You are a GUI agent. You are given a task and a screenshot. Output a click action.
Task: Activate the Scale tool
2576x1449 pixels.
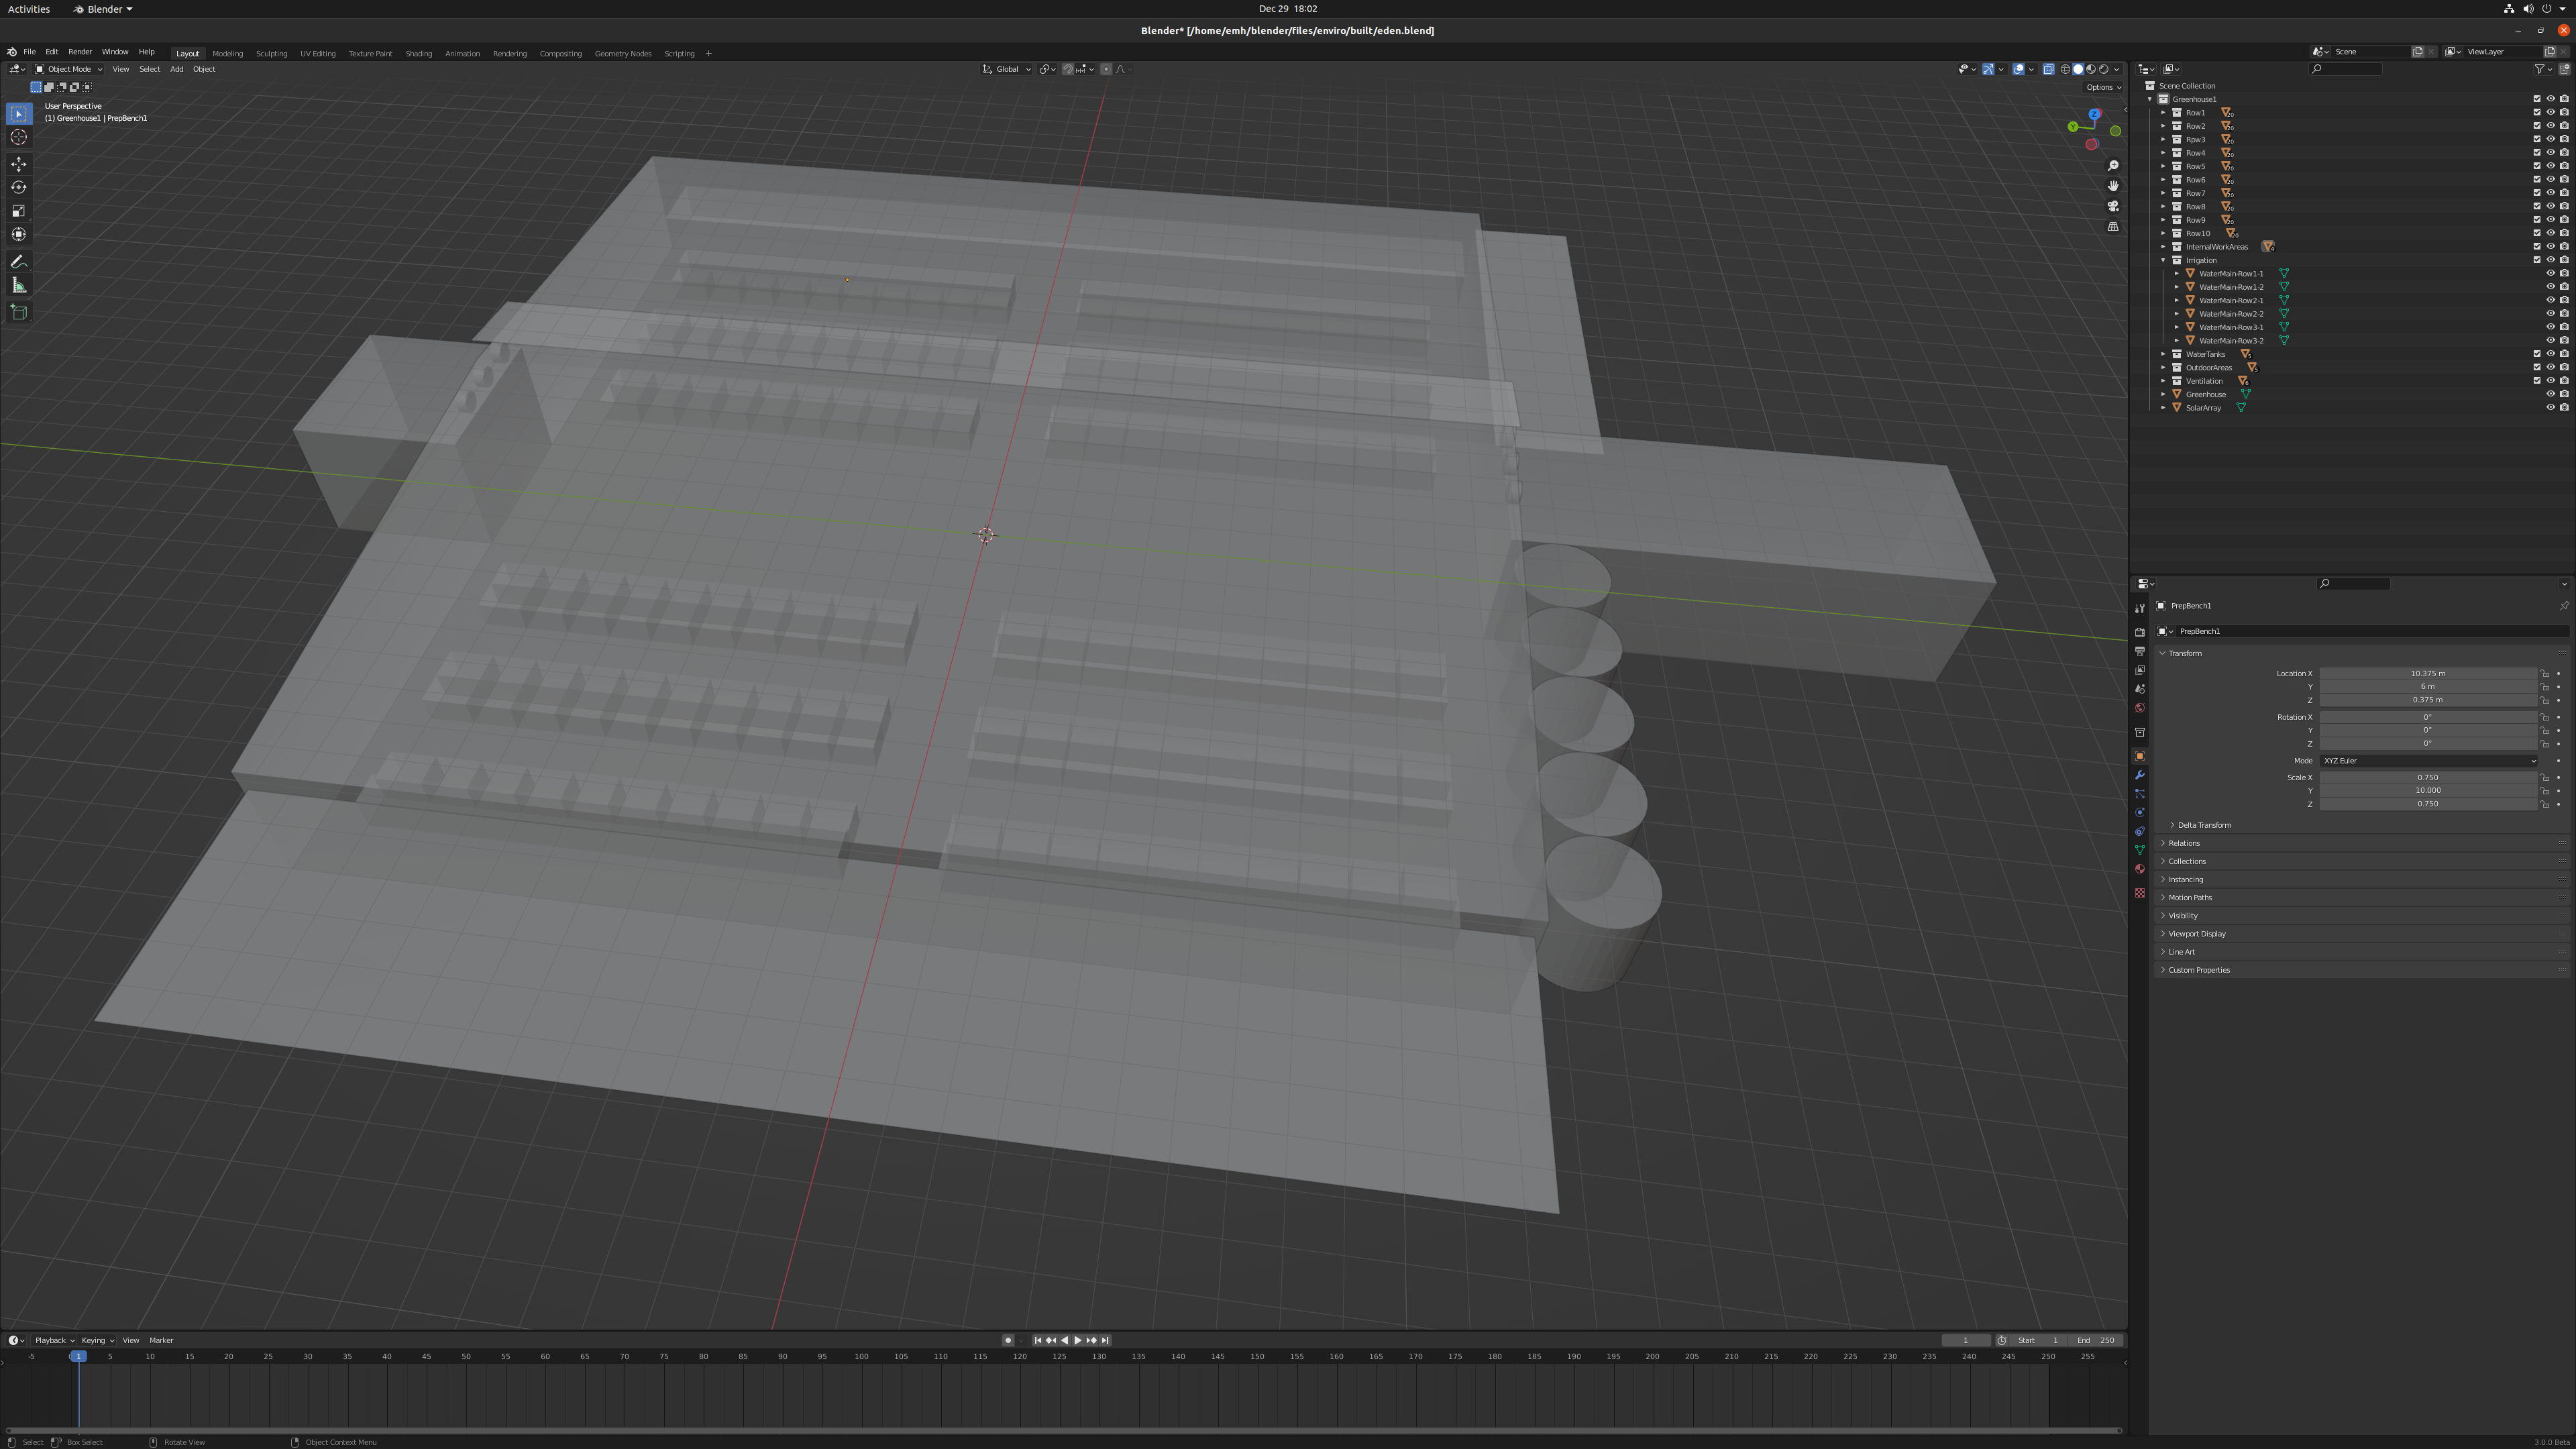pos(19,211)
